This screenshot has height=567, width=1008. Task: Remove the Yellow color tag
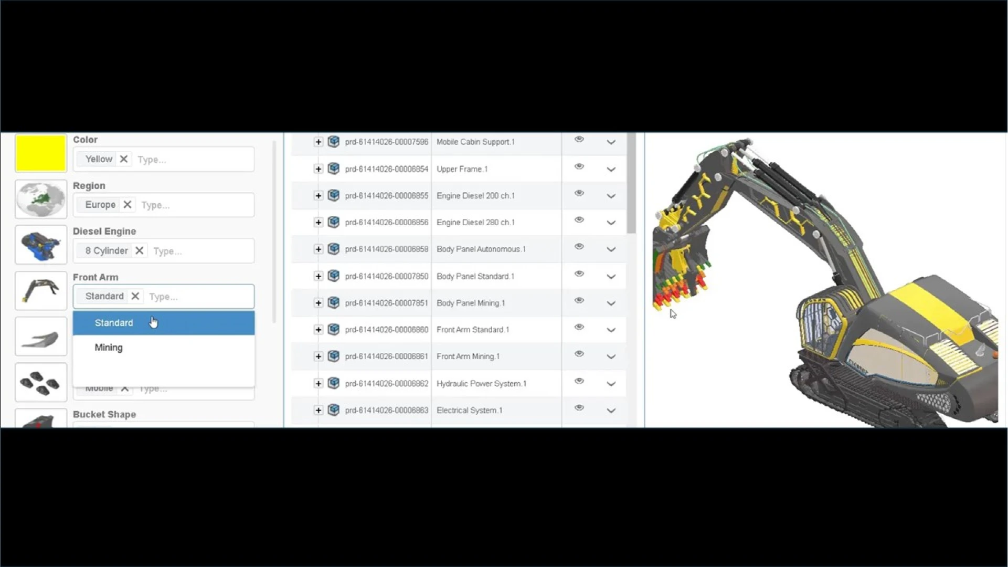click(x=124, y=159)
